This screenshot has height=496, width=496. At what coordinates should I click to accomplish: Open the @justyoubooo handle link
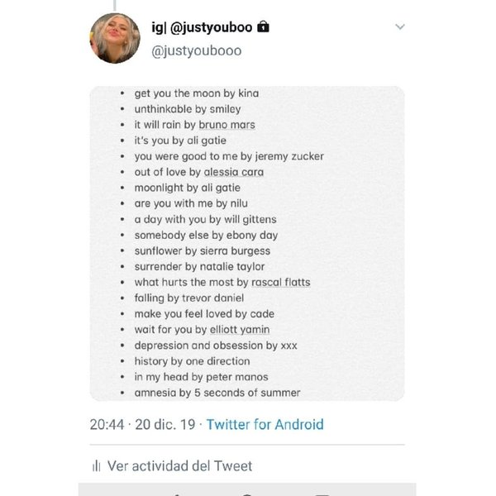pyautogui.click(x=199, y=50)
